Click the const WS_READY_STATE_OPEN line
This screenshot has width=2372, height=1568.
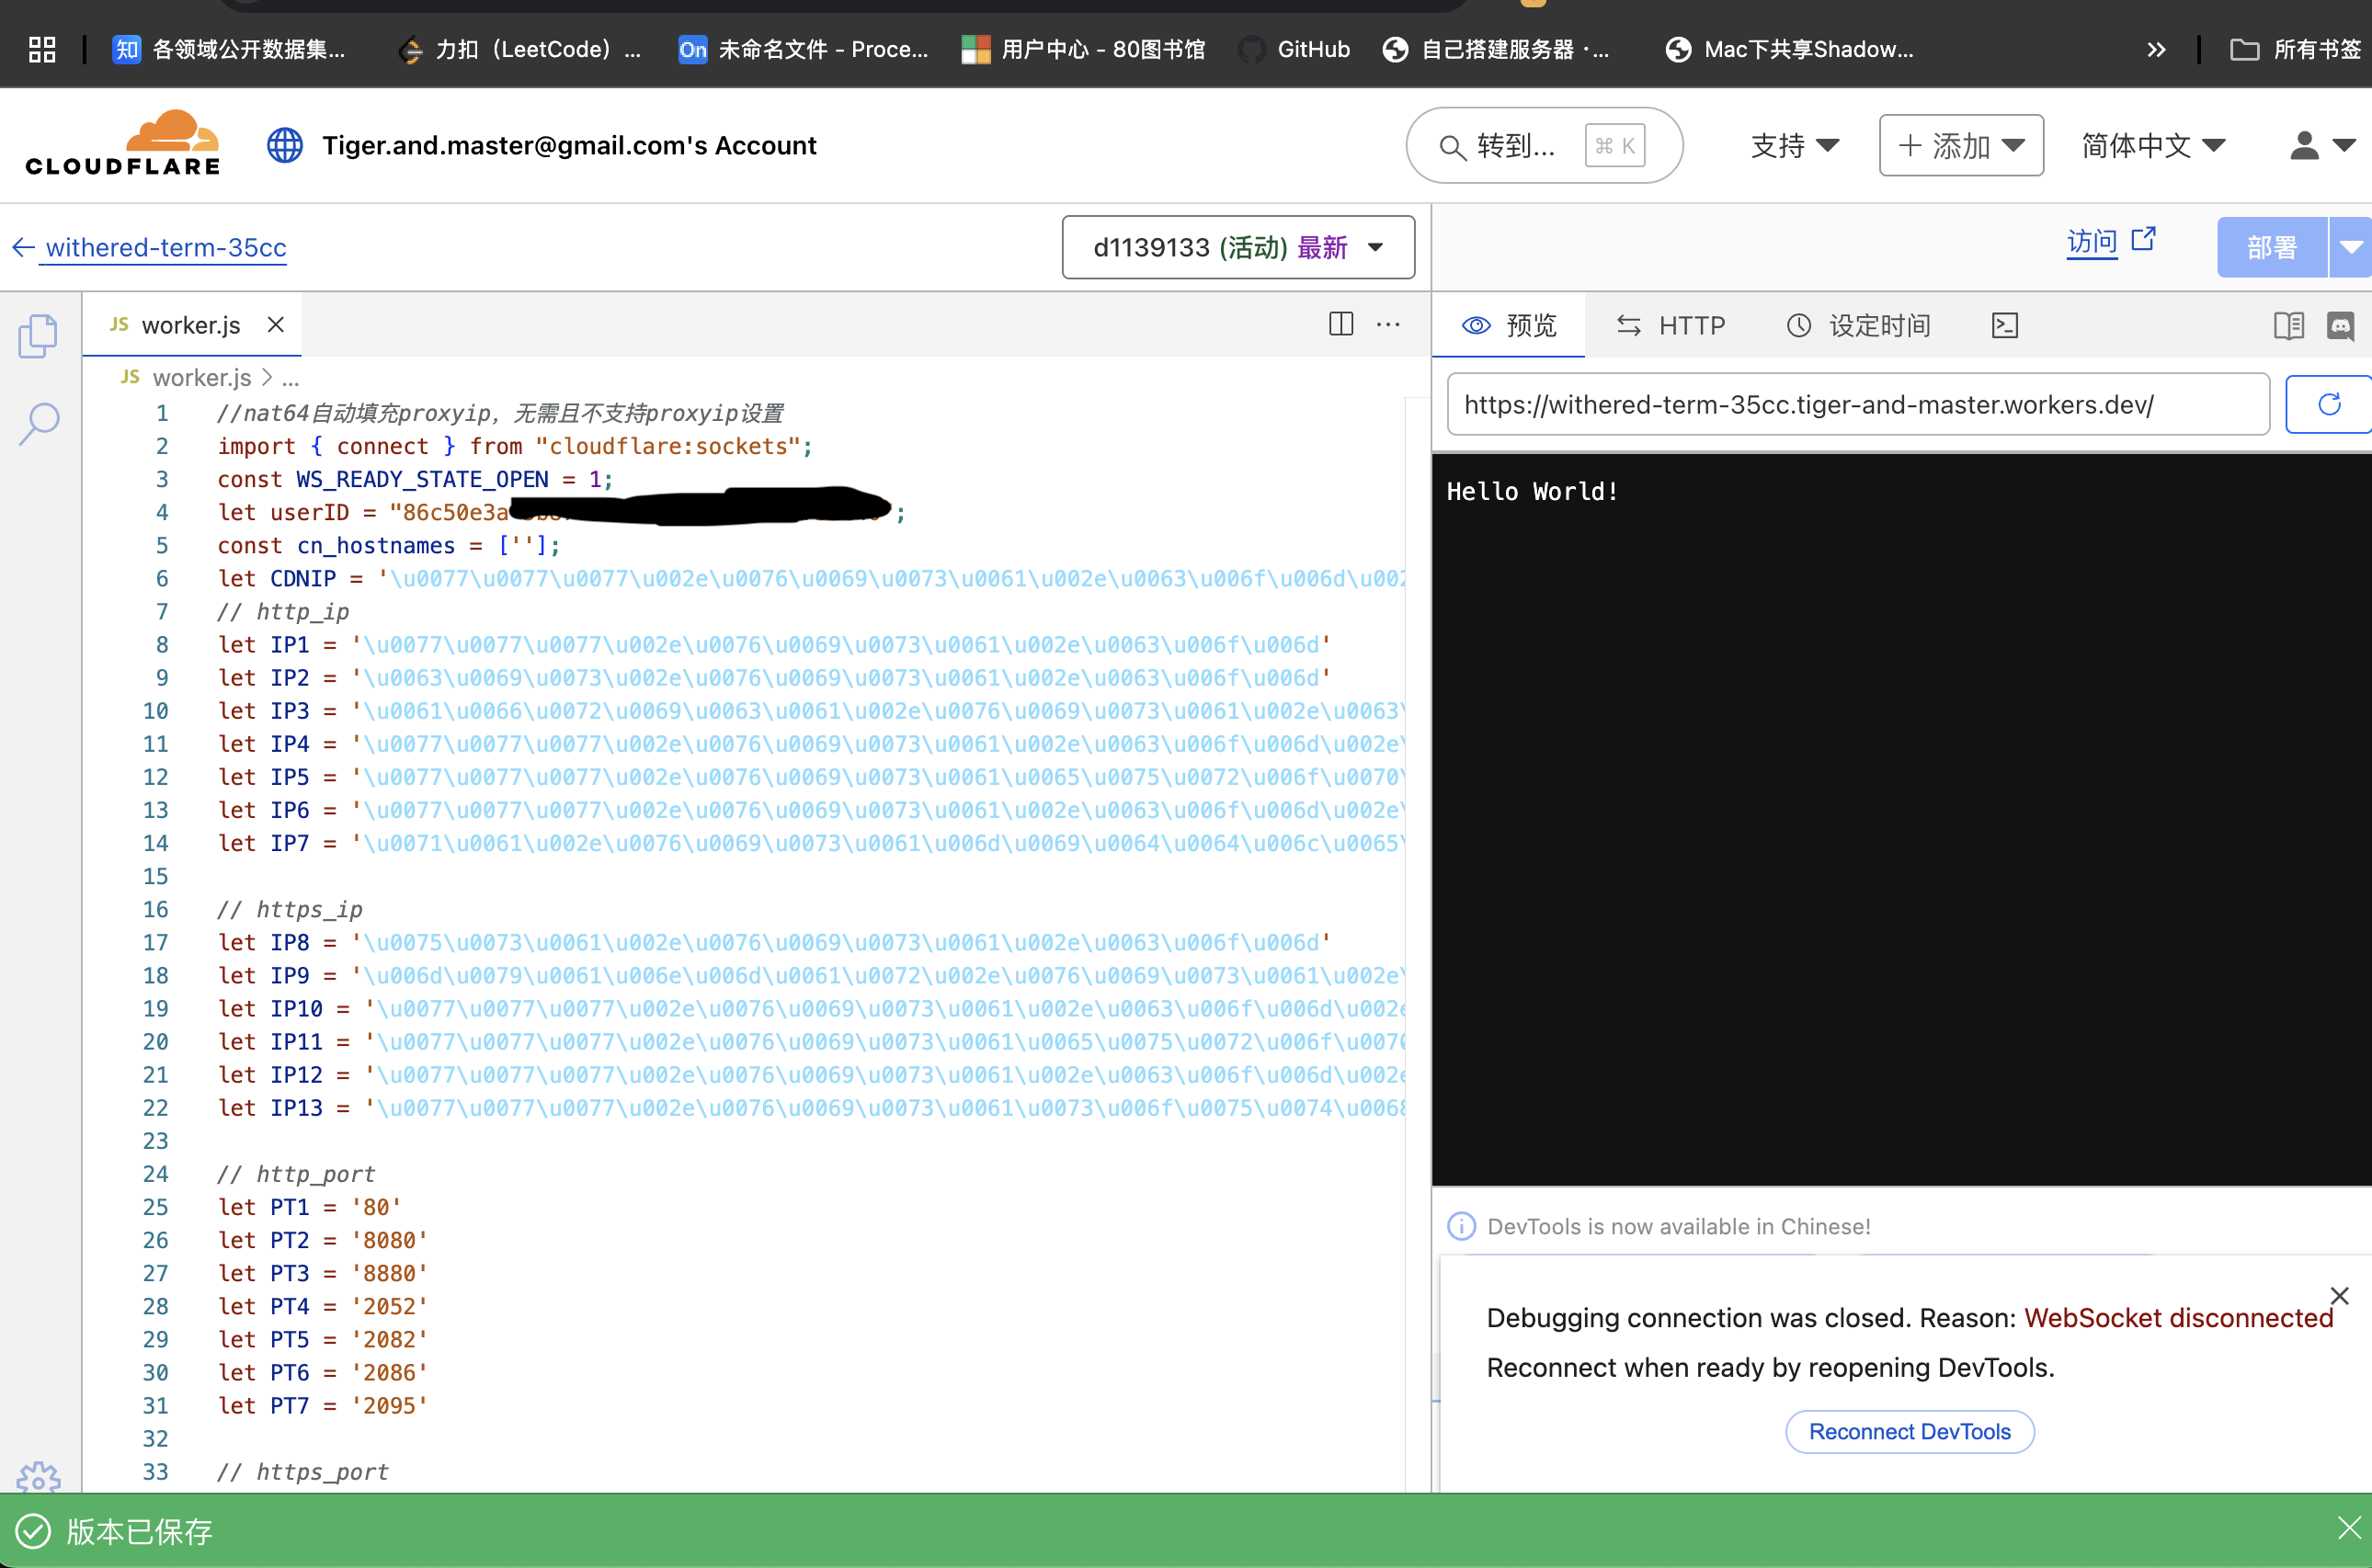(x=415, y=479)
